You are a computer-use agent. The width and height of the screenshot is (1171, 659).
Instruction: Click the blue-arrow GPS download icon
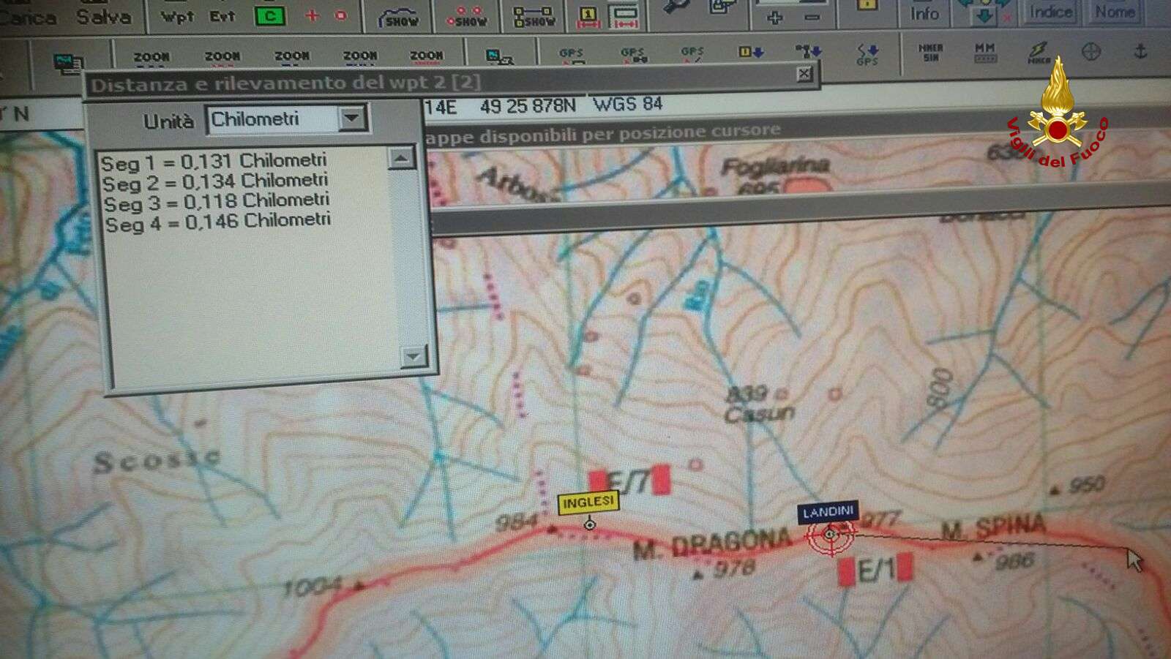867,53
